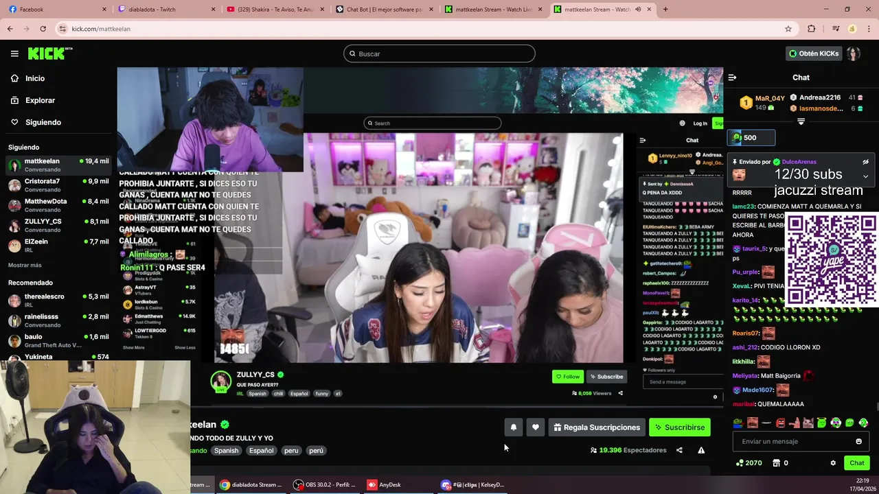The width and height of the screenshot is (879, 494).
Task: Select the first peru tag
Action: pyautogui.click(x=291, y=451)
